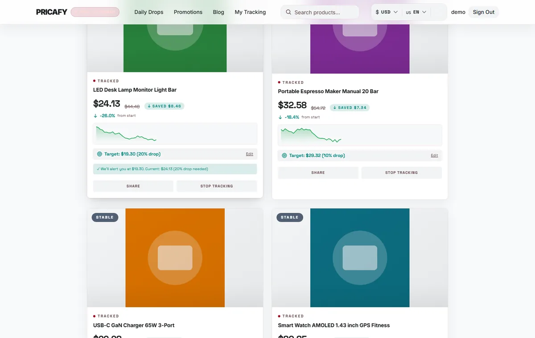This screenshot has height=338, width=535.
Task: Go to Daily Drops page
Action: point(149,12)
